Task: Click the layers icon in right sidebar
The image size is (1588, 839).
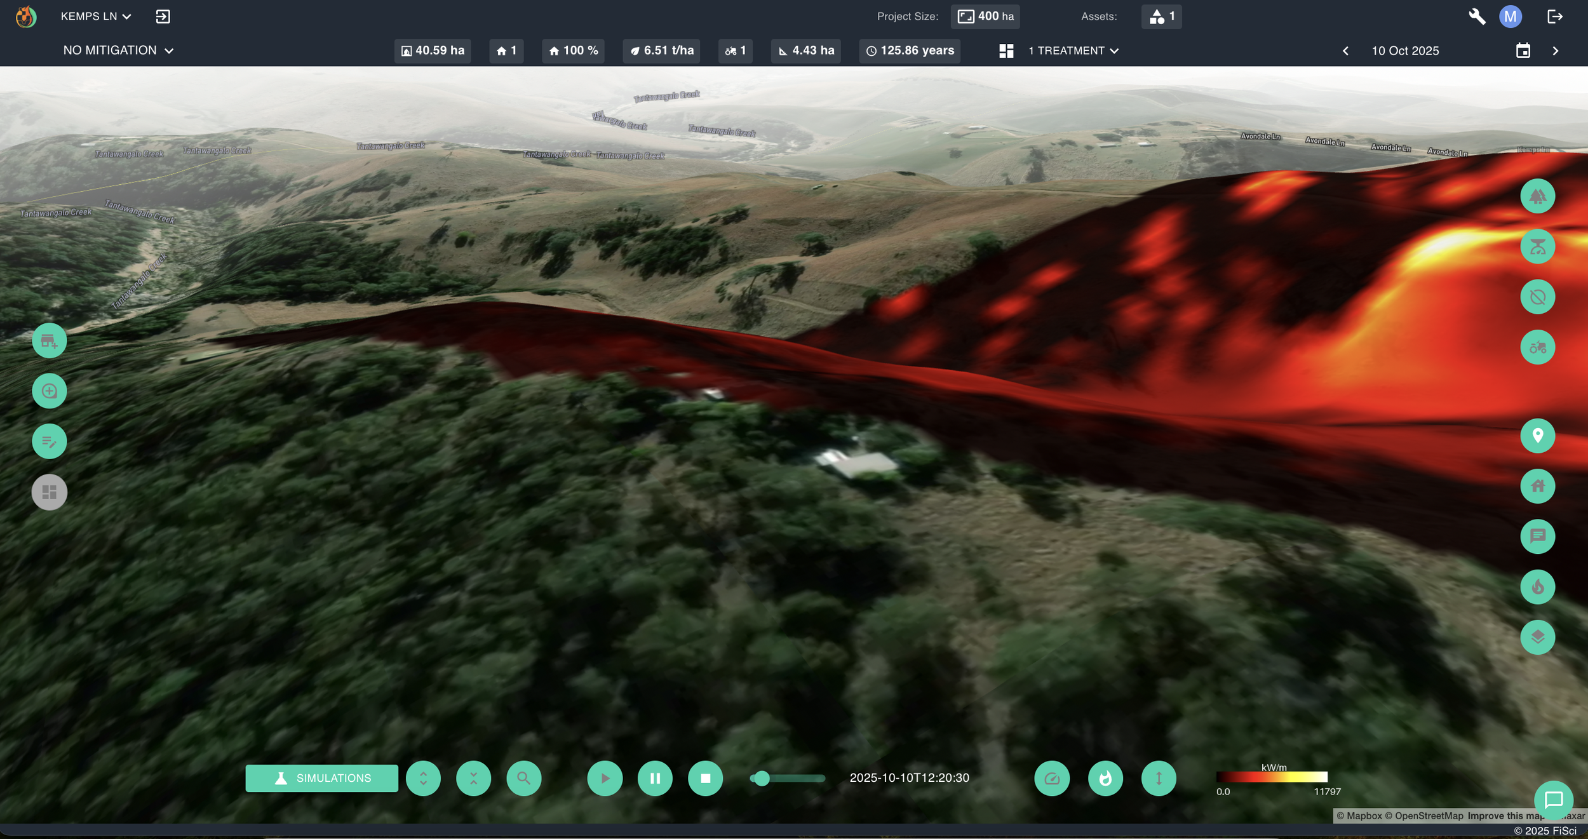Action: tap(1537, 637)
